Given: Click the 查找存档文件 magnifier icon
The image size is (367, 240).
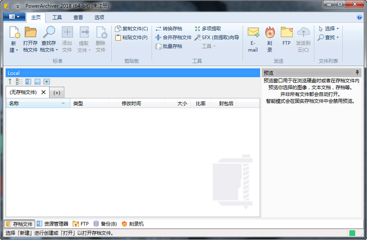Looking at the screenshot, I should [x=49, y=32].
